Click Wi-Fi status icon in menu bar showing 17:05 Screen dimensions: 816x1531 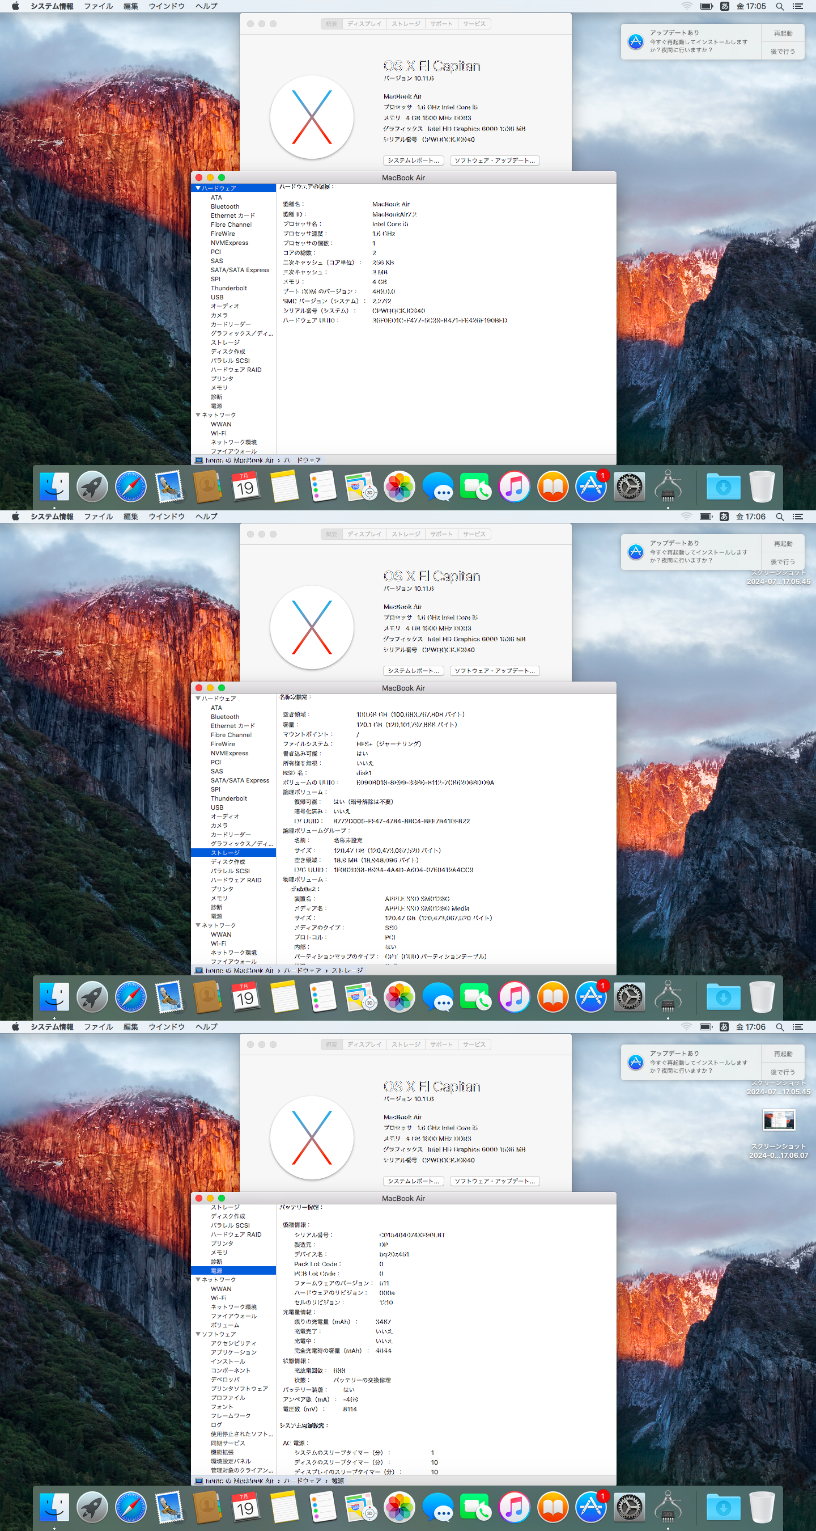(687, 6)
